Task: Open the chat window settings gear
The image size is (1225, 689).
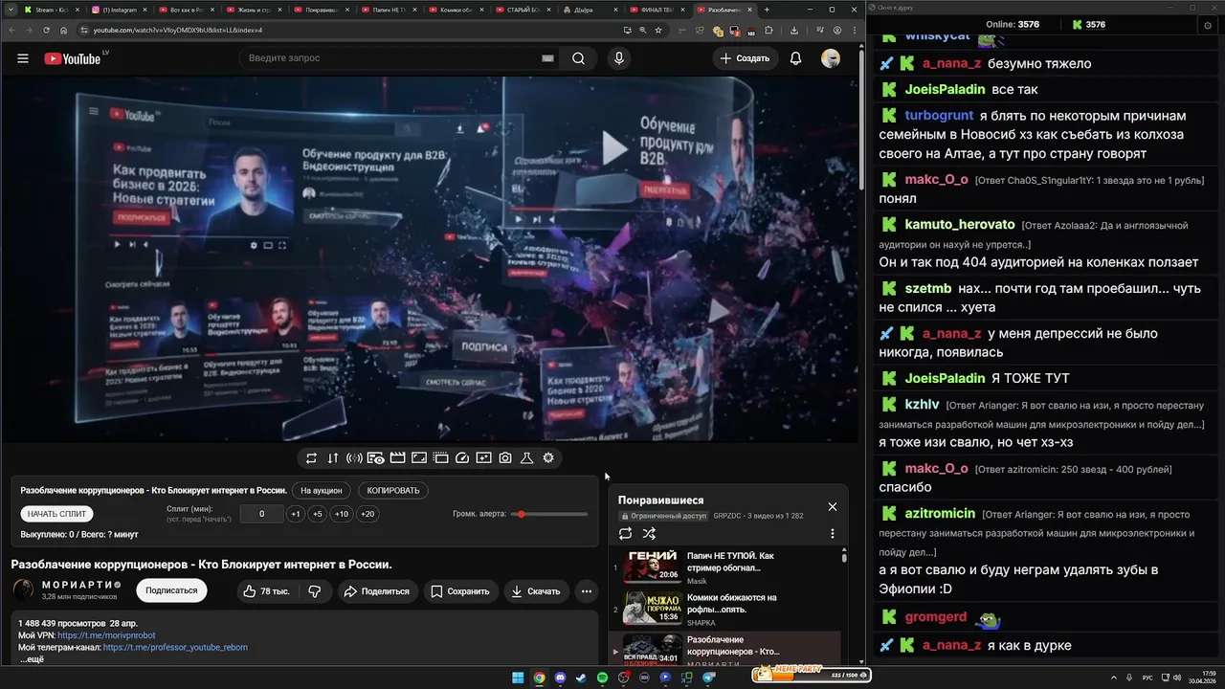Action: coord(1207,25)
